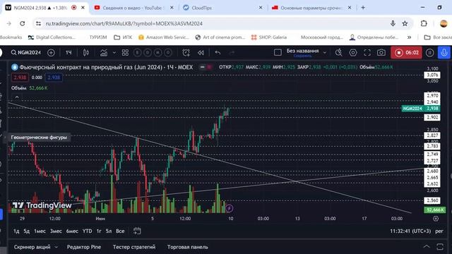Select the YTD date range

[88, 231]
